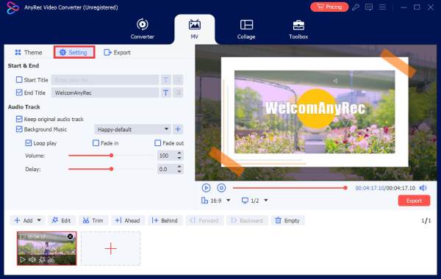441x279 pixels.
Task: Click the Empty trash button
Action: [287, 220]
